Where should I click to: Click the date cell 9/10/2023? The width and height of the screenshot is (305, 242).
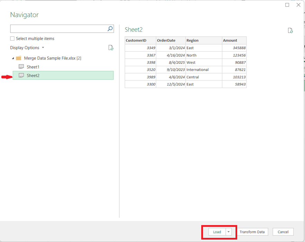pos(171,69)
